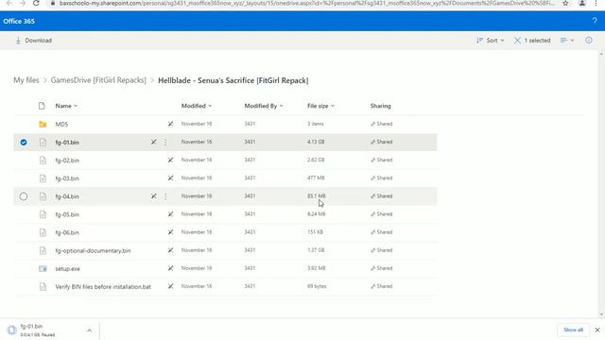Click share icon on fg-01.bin row
The image size is (605, 340).
[x=153, y=142]
